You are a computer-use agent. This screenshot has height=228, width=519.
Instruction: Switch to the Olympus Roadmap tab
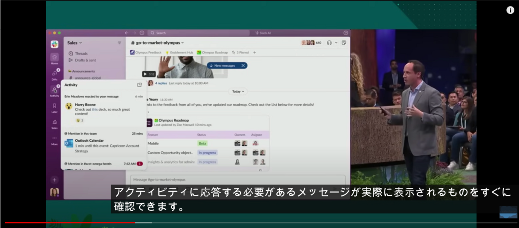[x=212, y=53]
